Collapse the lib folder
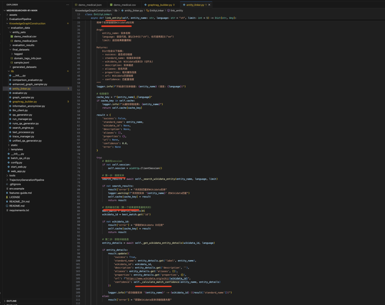385x305 pixels. (12, 71)
